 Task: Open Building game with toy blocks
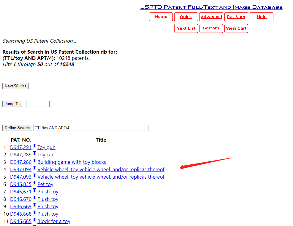[x=72, y=162]
